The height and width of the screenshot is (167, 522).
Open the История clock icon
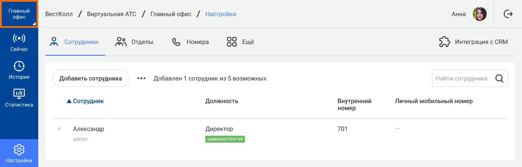19,66
